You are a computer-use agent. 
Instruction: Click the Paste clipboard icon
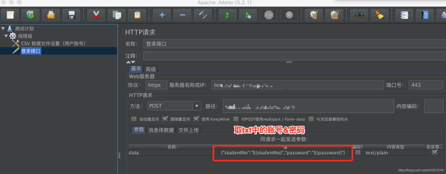click(137, 15)
